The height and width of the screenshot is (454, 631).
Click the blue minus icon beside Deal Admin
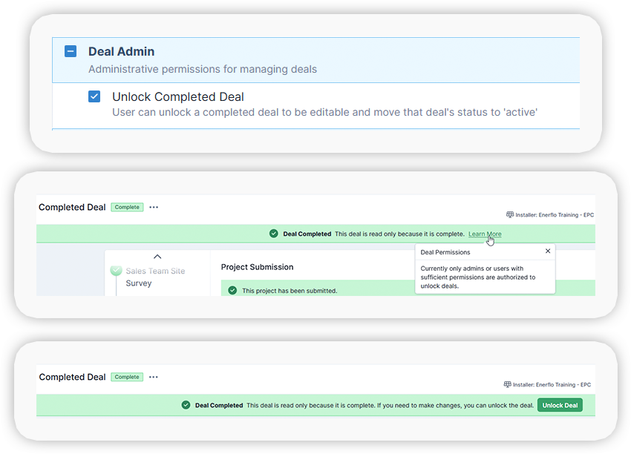[71, 51]
